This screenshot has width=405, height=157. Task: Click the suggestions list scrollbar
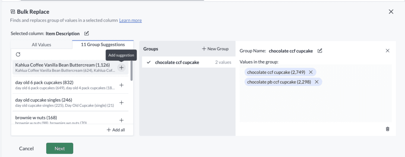tap(132, 71)
